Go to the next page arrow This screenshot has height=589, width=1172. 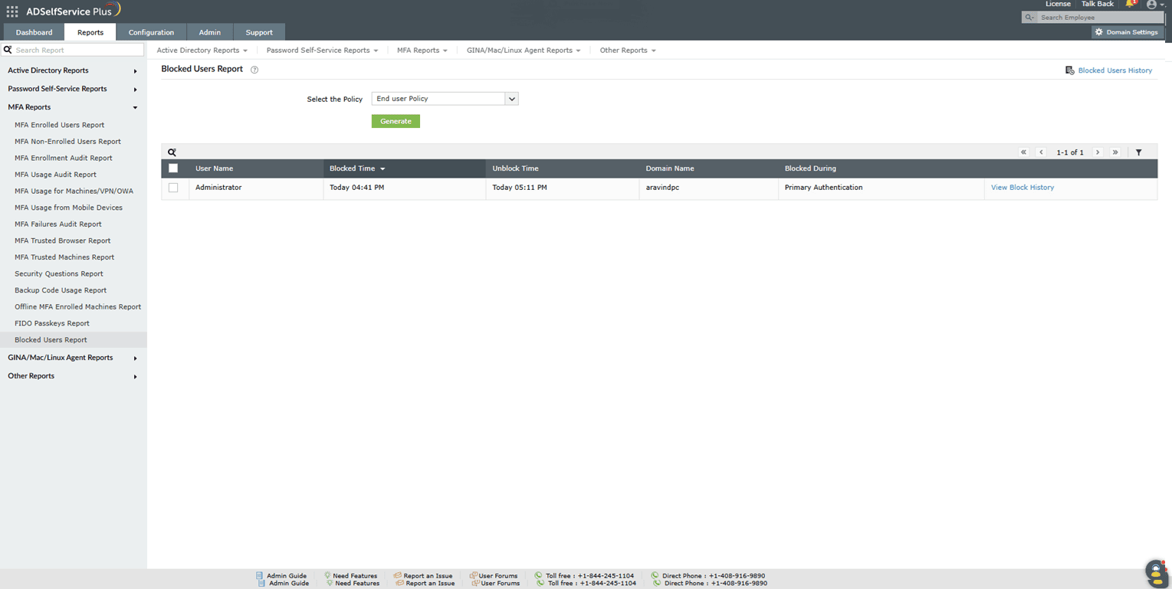(1098, 152)
